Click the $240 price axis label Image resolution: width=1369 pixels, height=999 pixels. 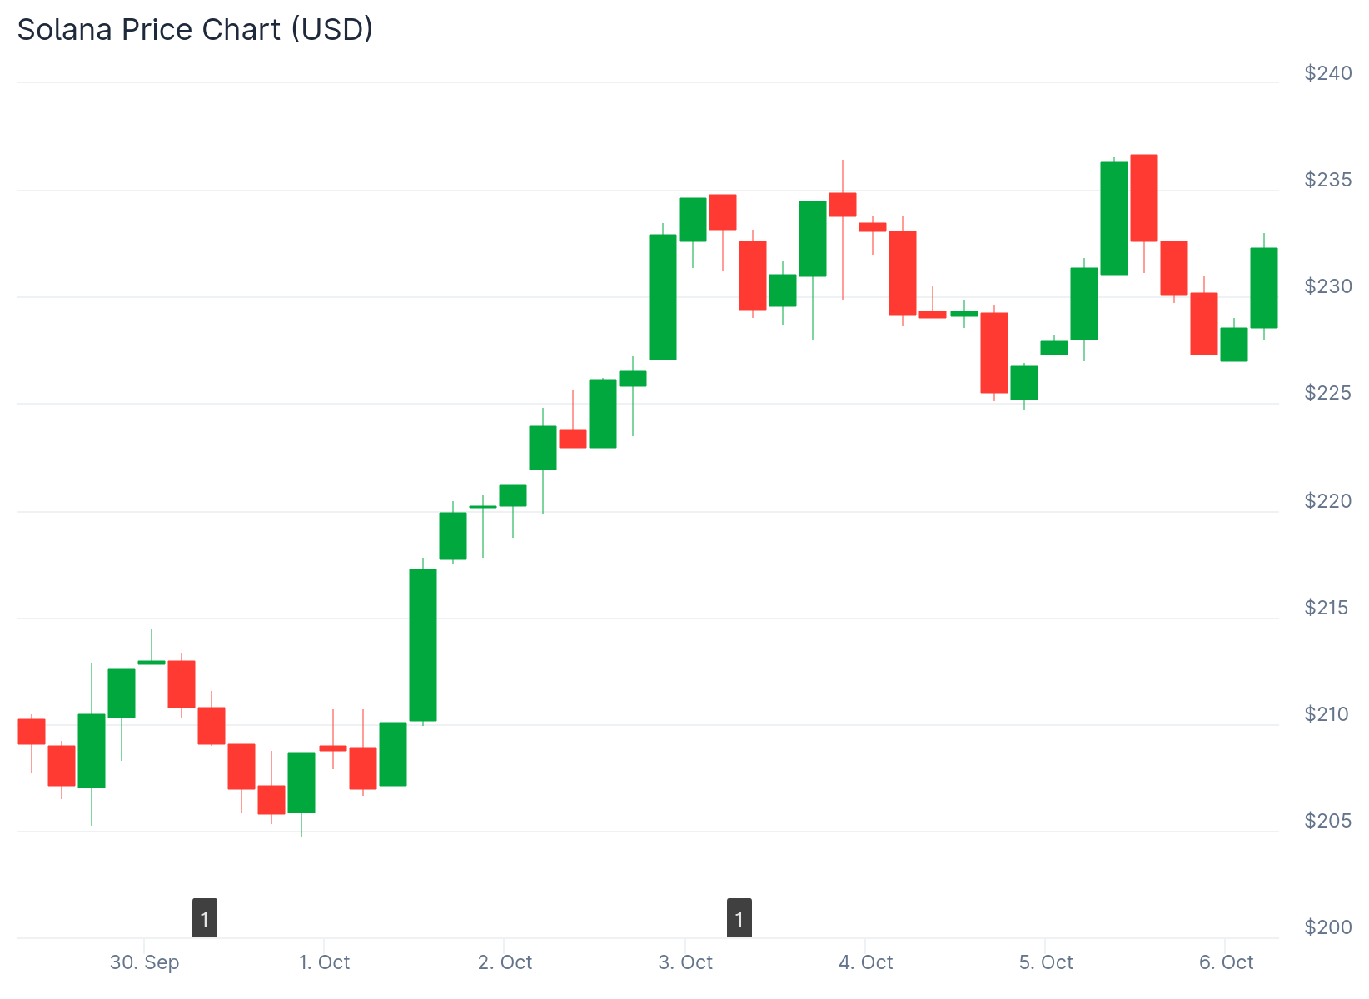pyautogui.click(x=1327, y=73)
